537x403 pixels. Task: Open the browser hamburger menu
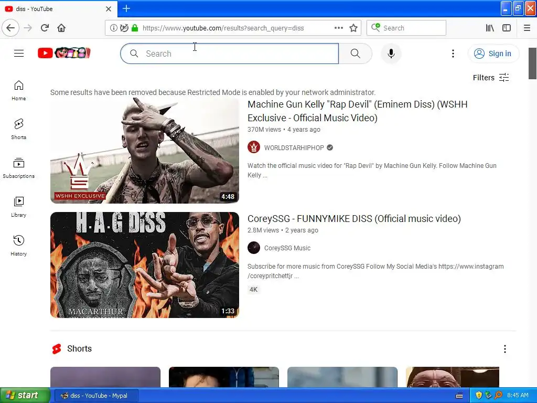click(x=527, y=28)
